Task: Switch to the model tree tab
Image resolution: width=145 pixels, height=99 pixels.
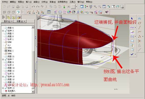Action: point(4,17)
